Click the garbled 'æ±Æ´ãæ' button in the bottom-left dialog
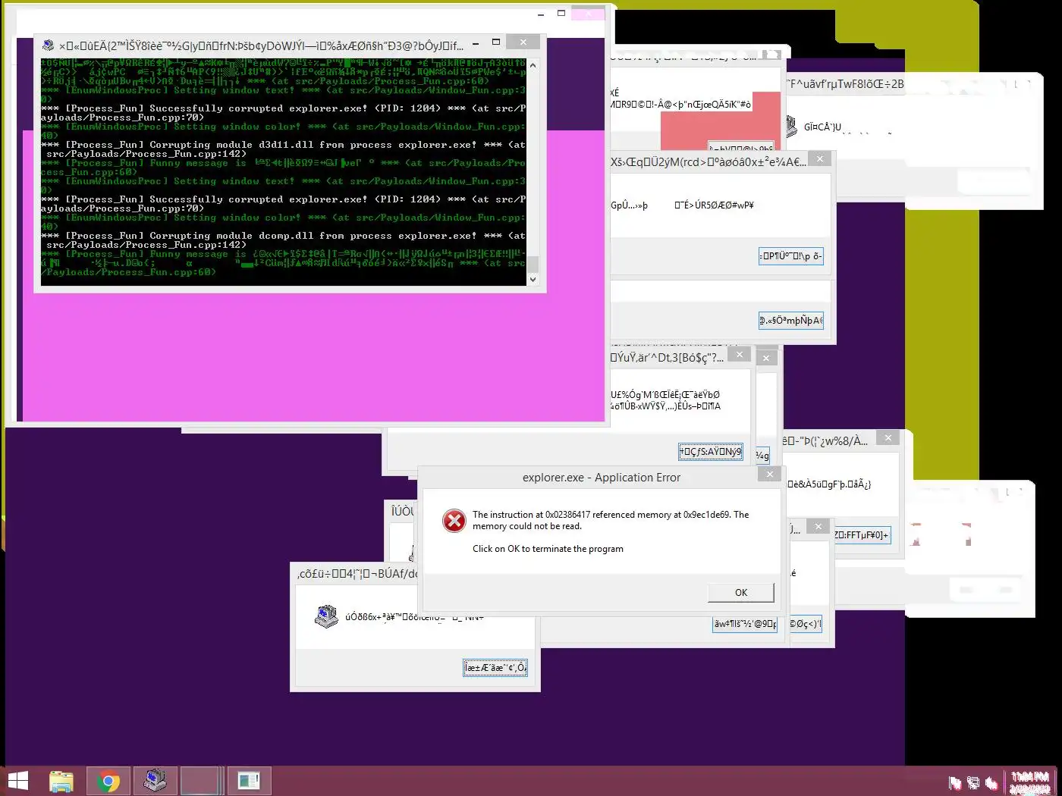Screen dimensions: 1062x796 (x=495, y=667)
